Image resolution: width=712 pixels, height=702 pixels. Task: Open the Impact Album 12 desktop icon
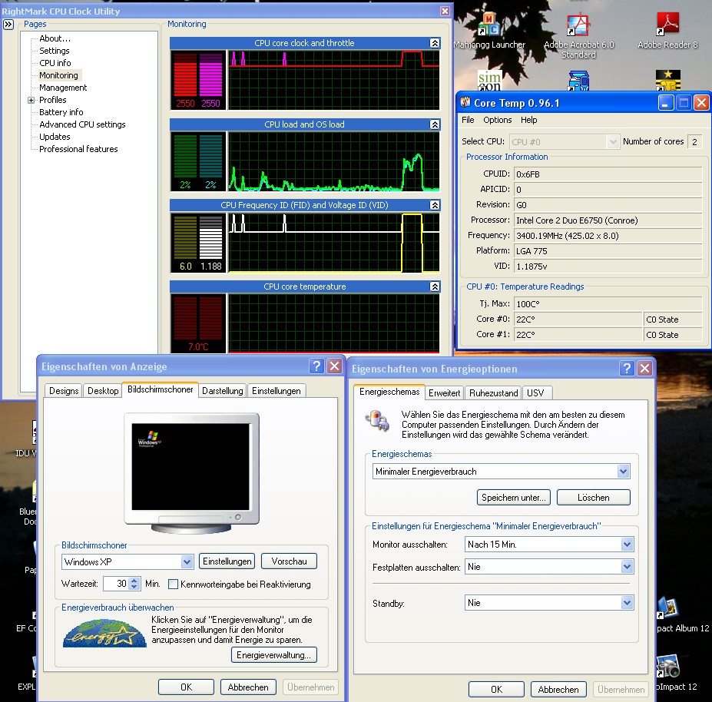click(668, 608)
